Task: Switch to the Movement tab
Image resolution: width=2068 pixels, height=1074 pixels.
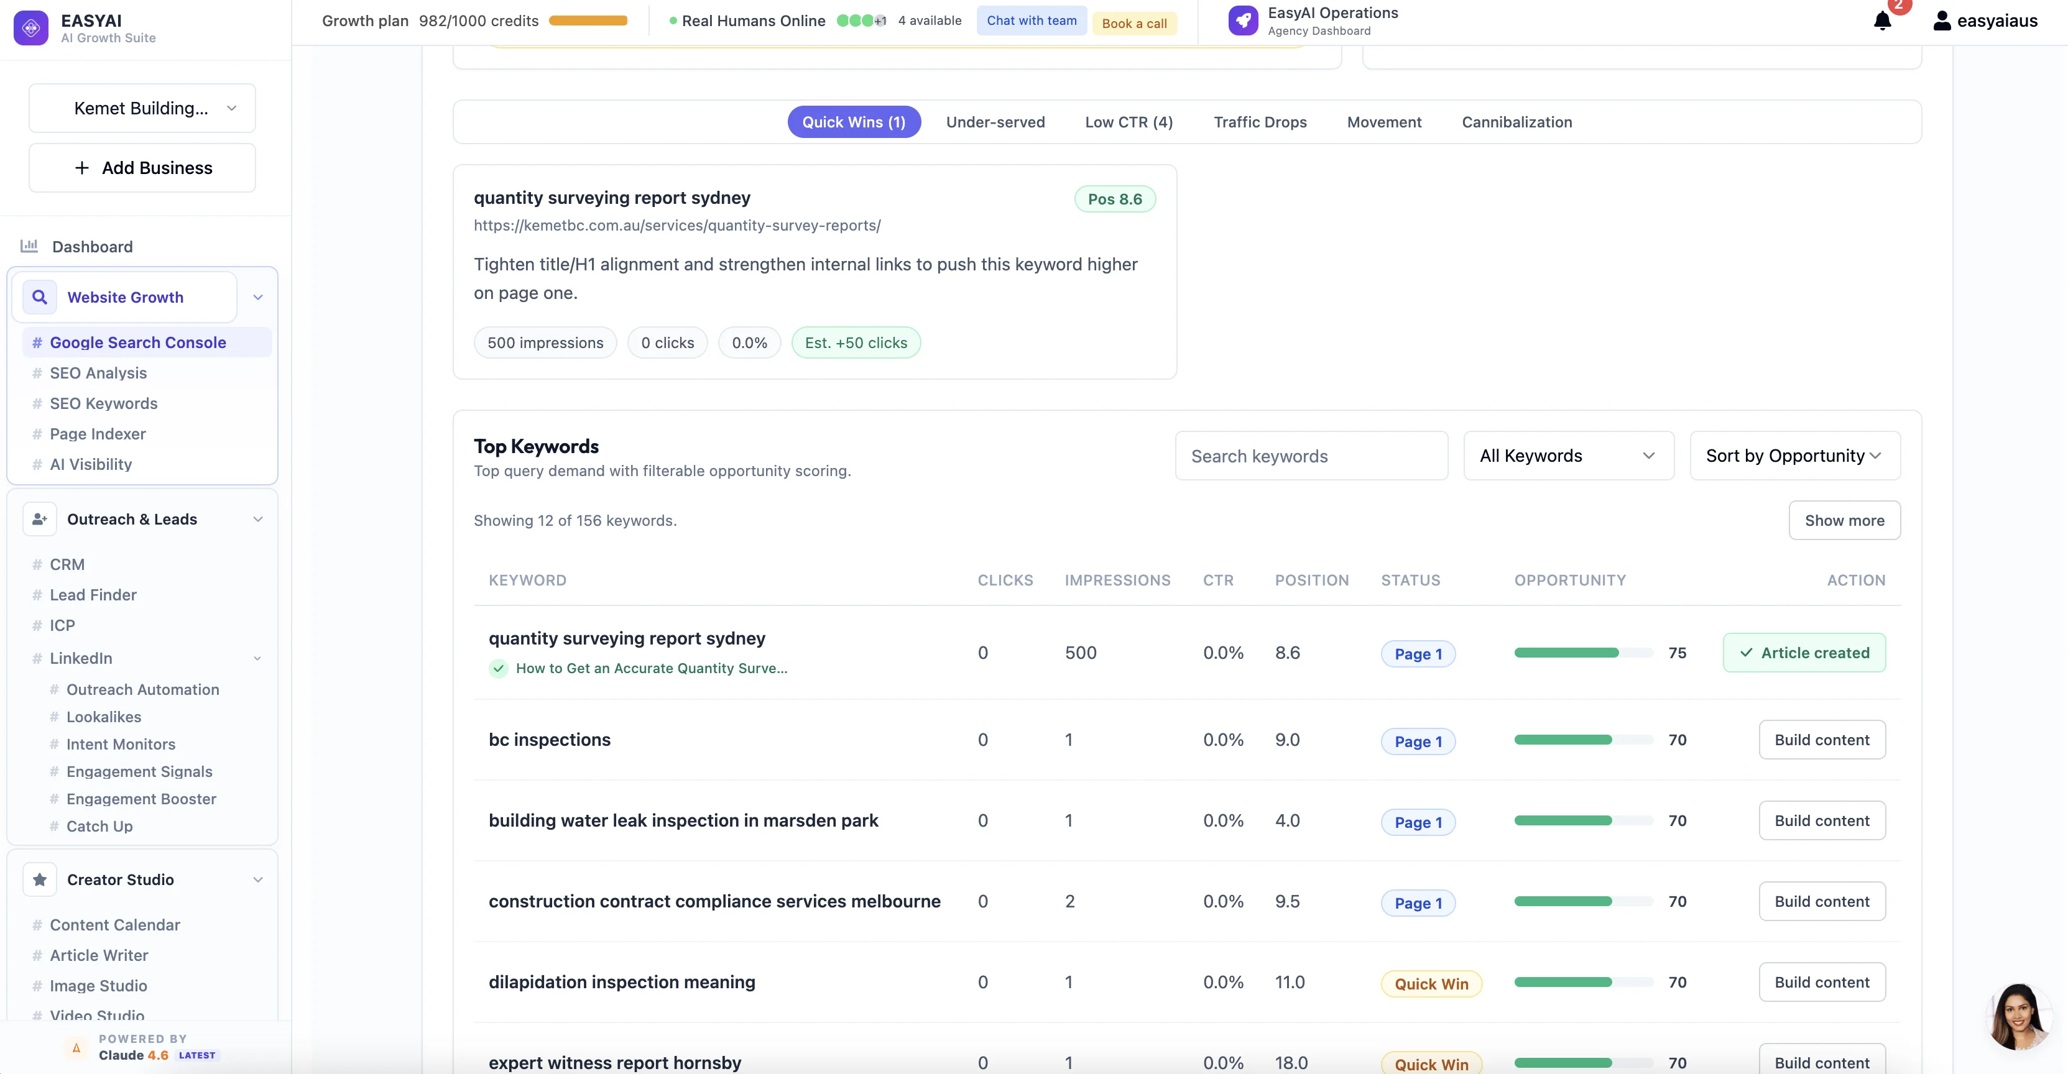Action: [x=1383, y=122]
